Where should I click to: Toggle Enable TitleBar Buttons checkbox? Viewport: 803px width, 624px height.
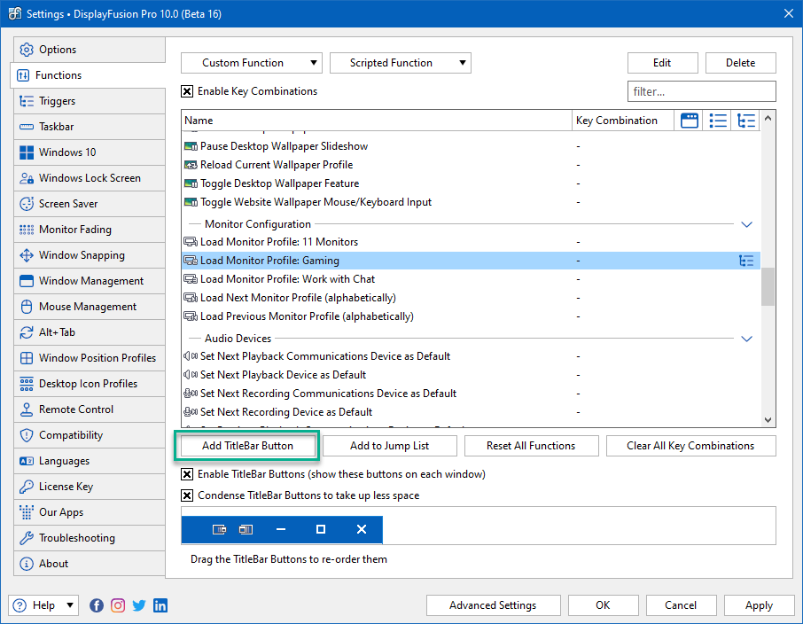187,474
